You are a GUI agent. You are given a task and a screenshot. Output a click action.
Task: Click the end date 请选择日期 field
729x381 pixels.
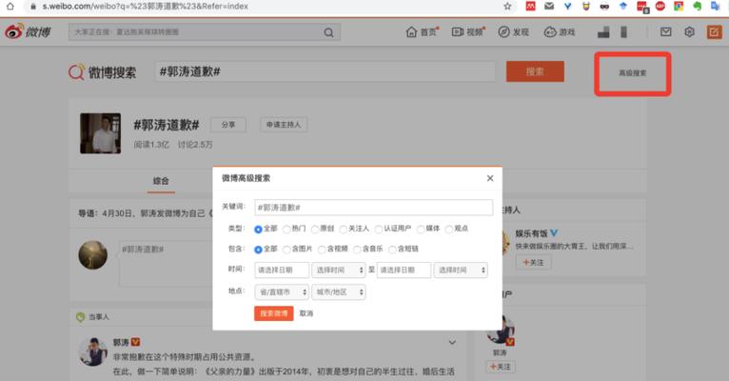coord(404,270)
